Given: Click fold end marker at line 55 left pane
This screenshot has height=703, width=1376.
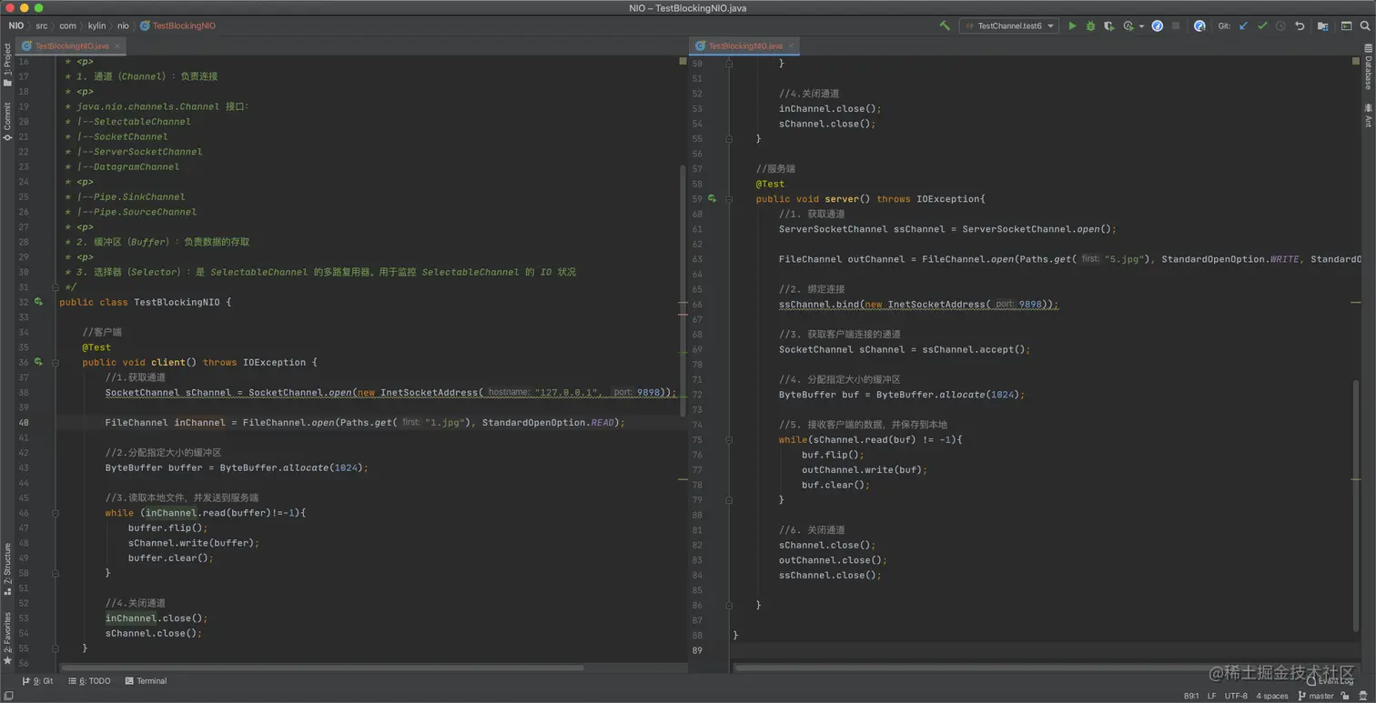Looking at the screenshot, I should coord(56,648).
